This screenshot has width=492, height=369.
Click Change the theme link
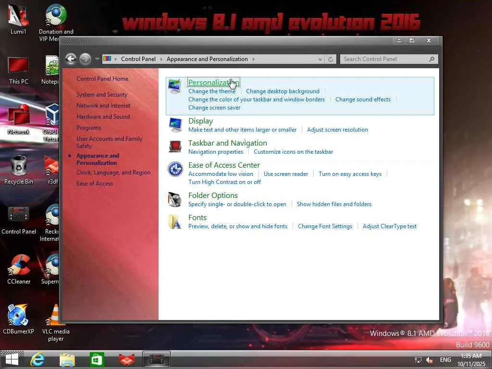(x=212, y=91)
